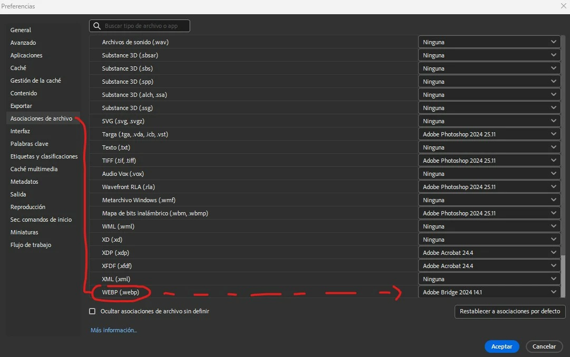Open Mapa de bits inalámbrico dropdown
Viewport: 570px width, 357px height.
pos(489,213)
